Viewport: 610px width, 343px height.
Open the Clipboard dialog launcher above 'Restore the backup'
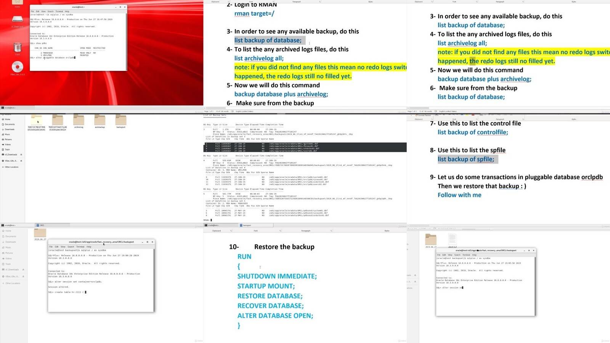pyautogui.click(x=231, y=231)
